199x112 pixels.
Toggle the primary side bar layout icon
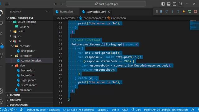point(163,4)
